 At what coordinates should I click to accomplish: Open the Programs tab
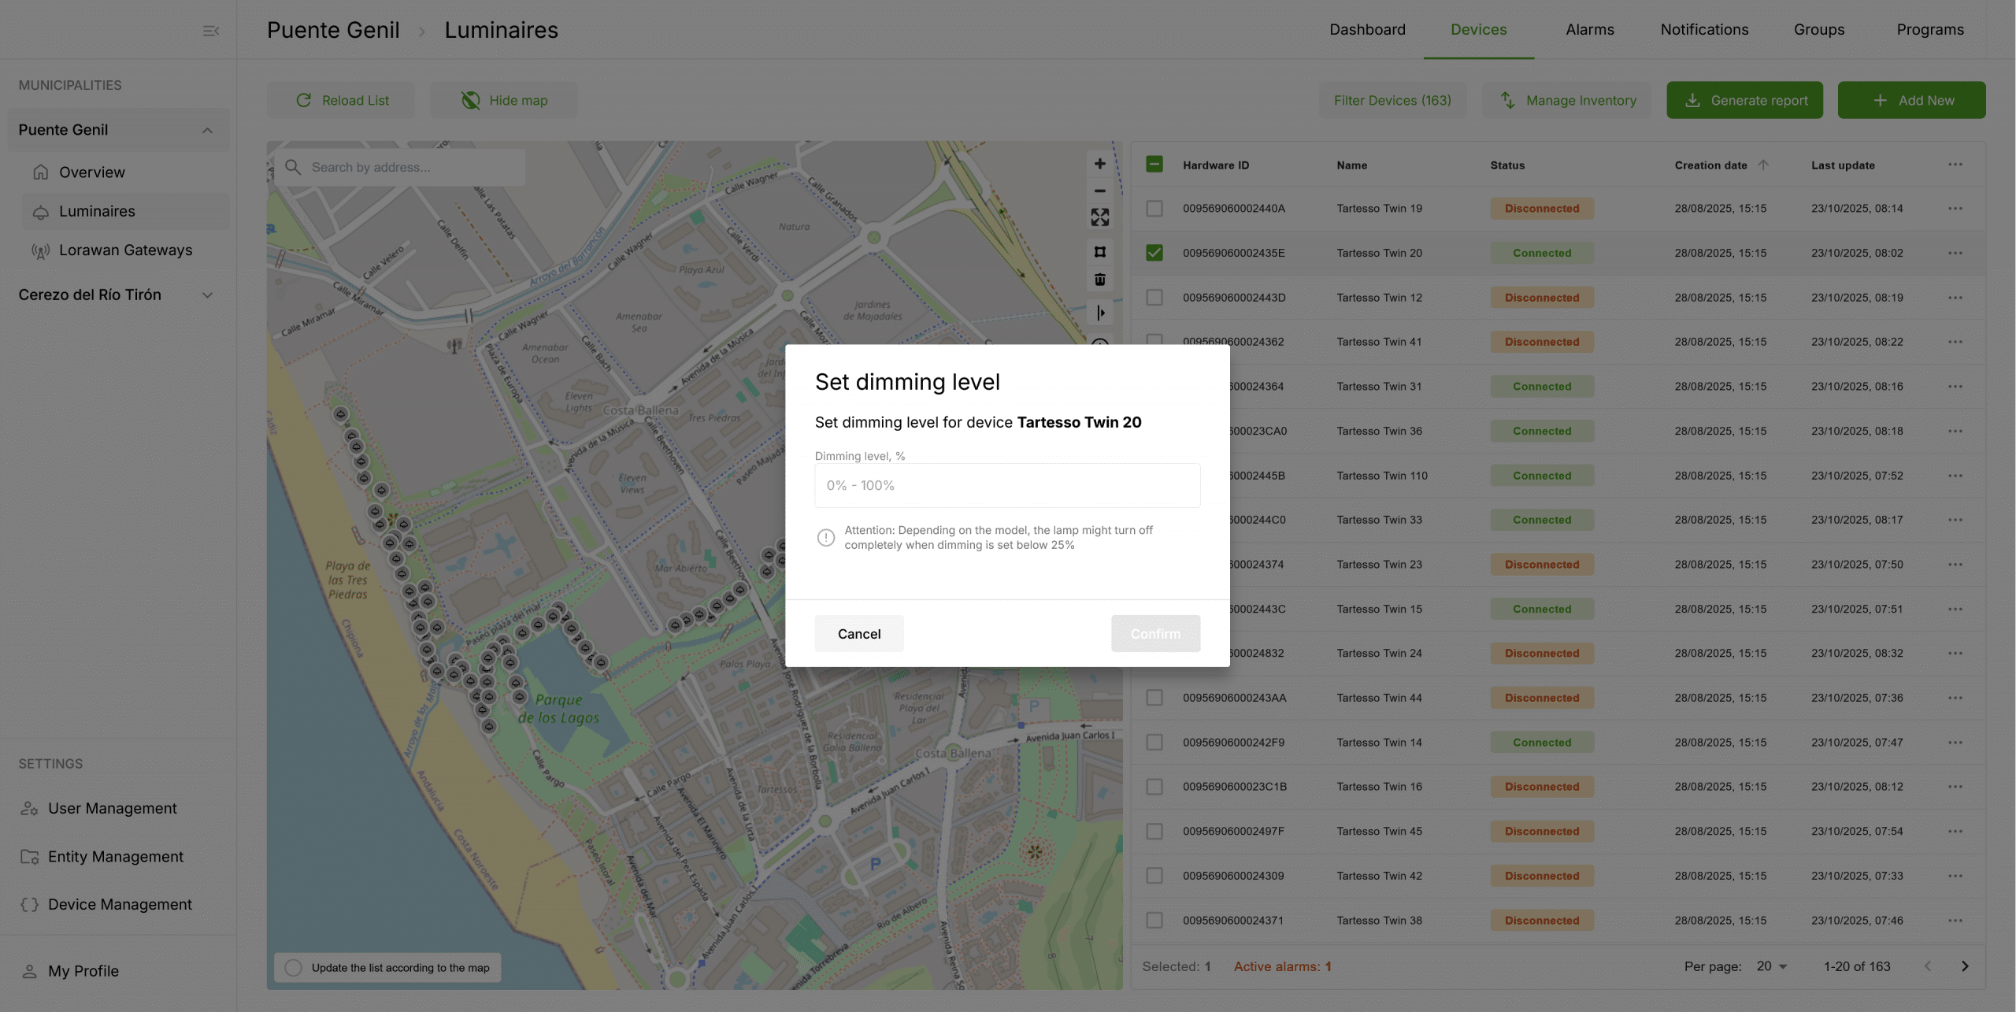(x=1929, y=30)
